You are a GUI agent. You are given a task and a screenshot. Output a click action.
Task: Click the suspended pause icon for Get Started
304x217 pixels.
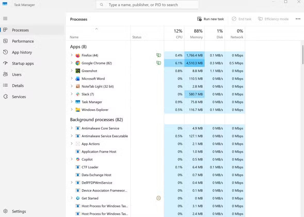[x=159, y=198]
